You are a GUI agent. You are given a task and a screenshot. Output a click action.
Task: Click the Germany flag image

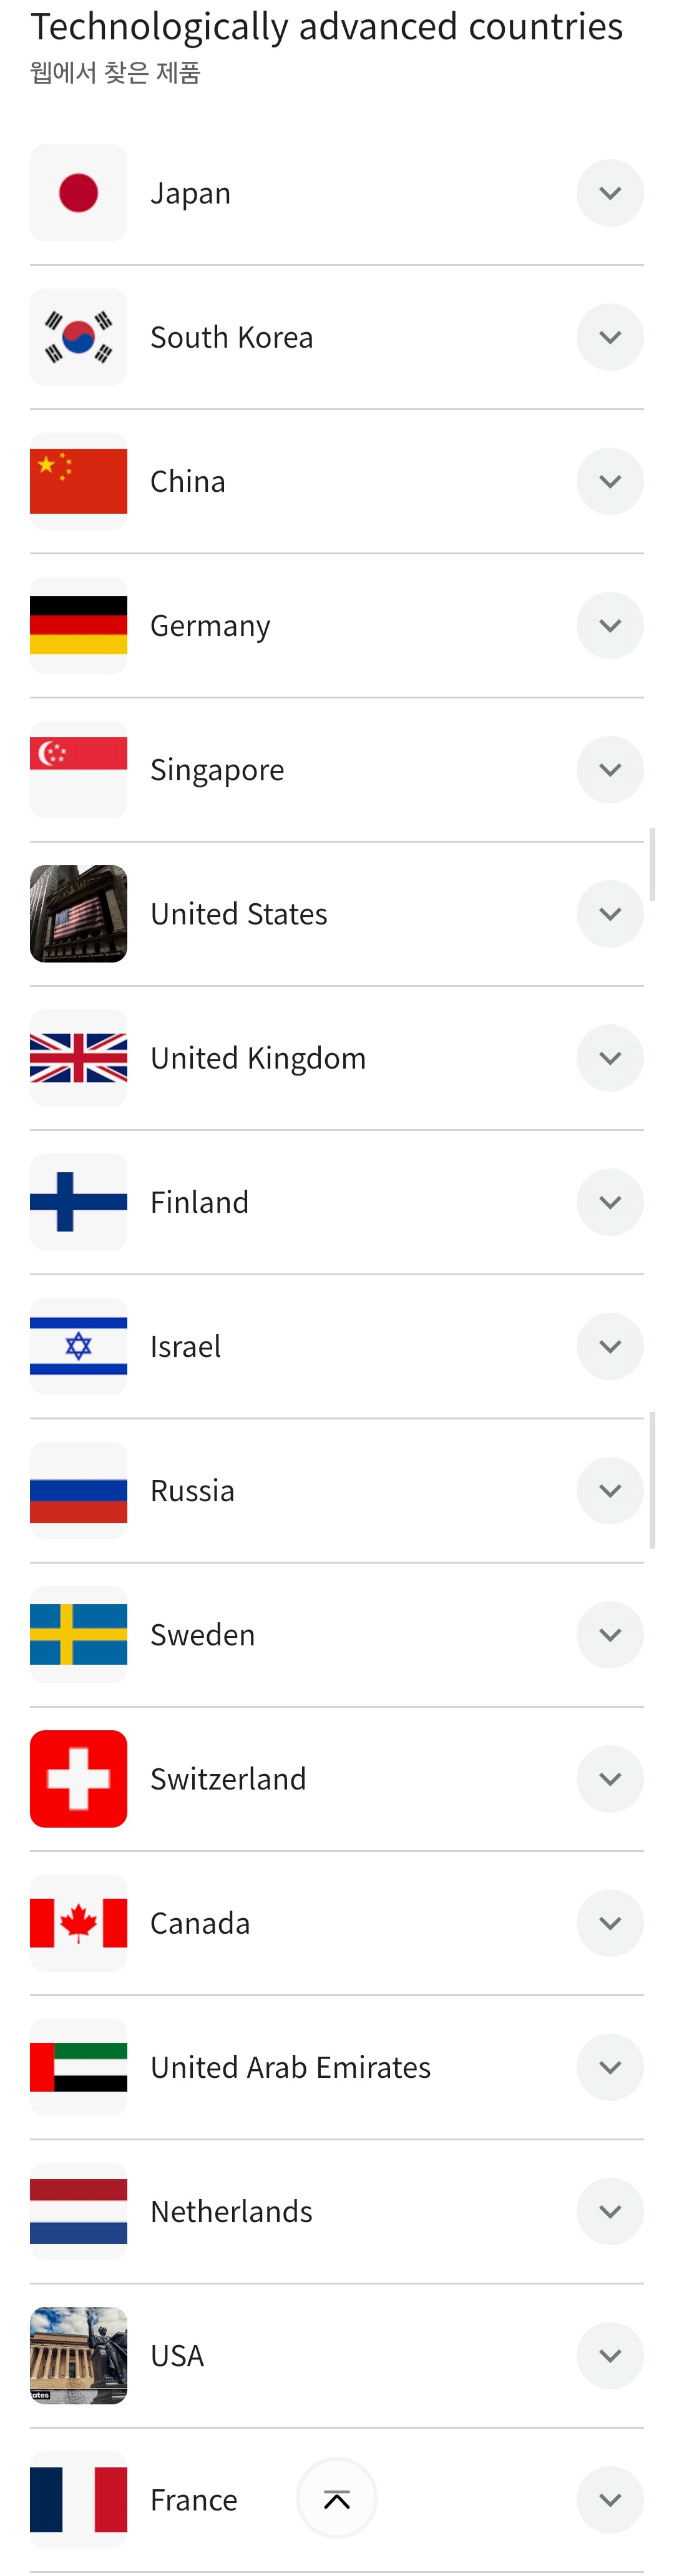[x=78, y=625]
